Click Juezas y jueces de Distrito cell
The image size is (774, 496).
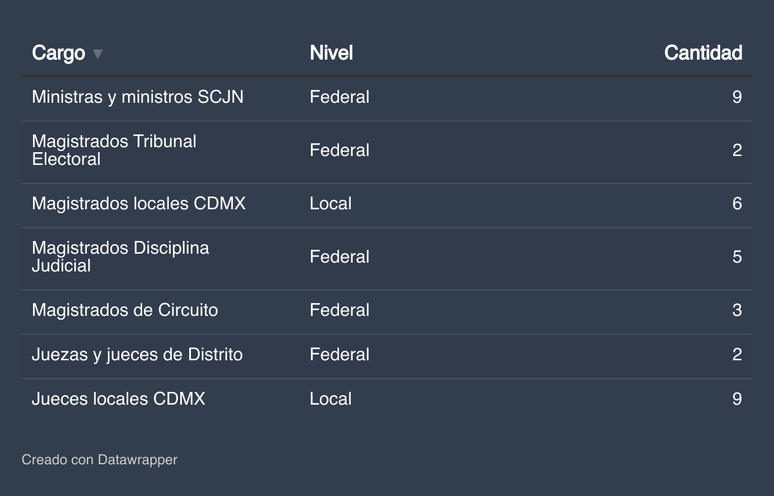tap(137, 355)
